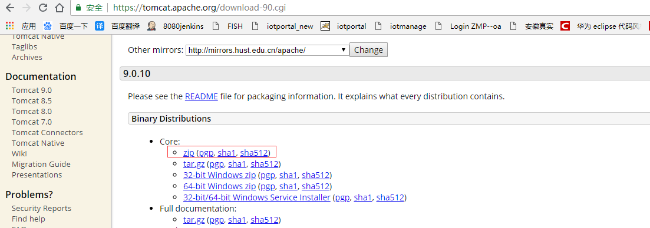This screenshot has width=650, height=228.
Task: Click the Change mirror button
Action: pyautogui.click(x=368, y=50)
